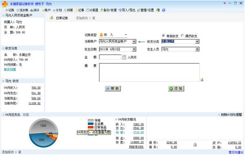Click the 支出 value 2541.90
This screenshot has width=245, height=160.
pyautogui.click(x=139, y=128)
